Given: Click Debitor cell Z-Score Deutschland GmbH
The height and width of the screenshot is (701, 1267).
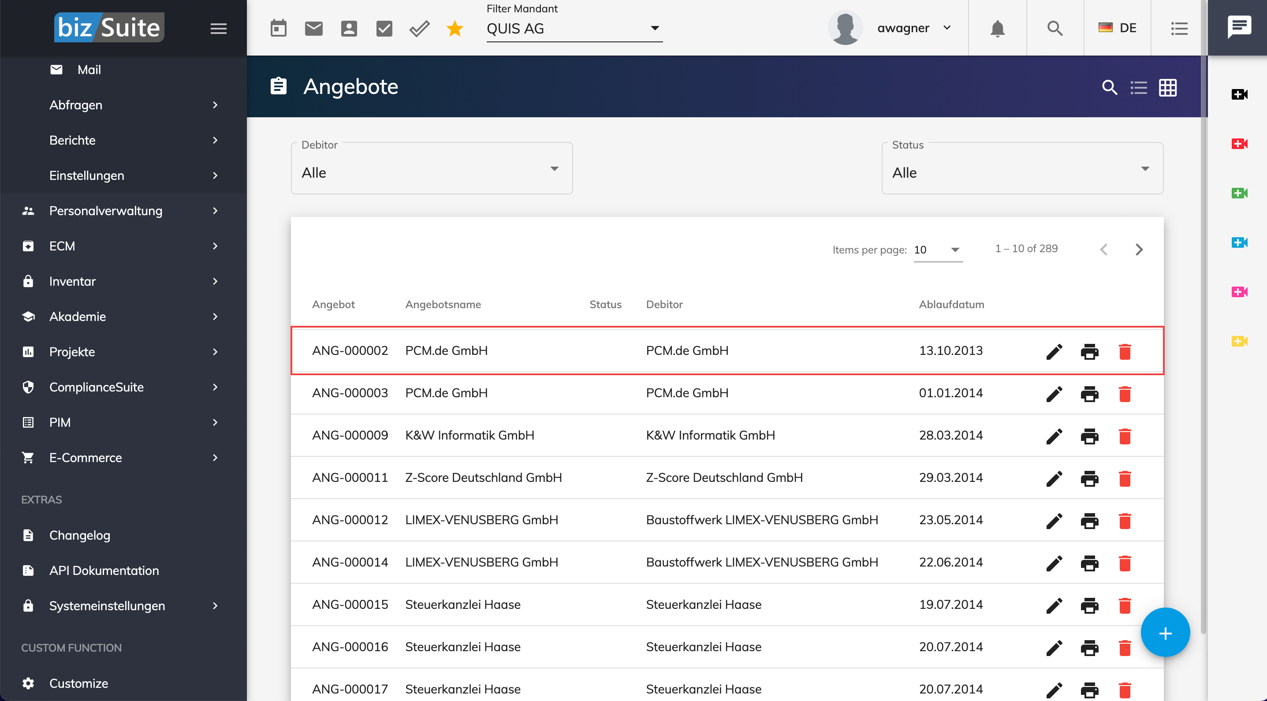Looking at the screenshot, I should [724, 477].
